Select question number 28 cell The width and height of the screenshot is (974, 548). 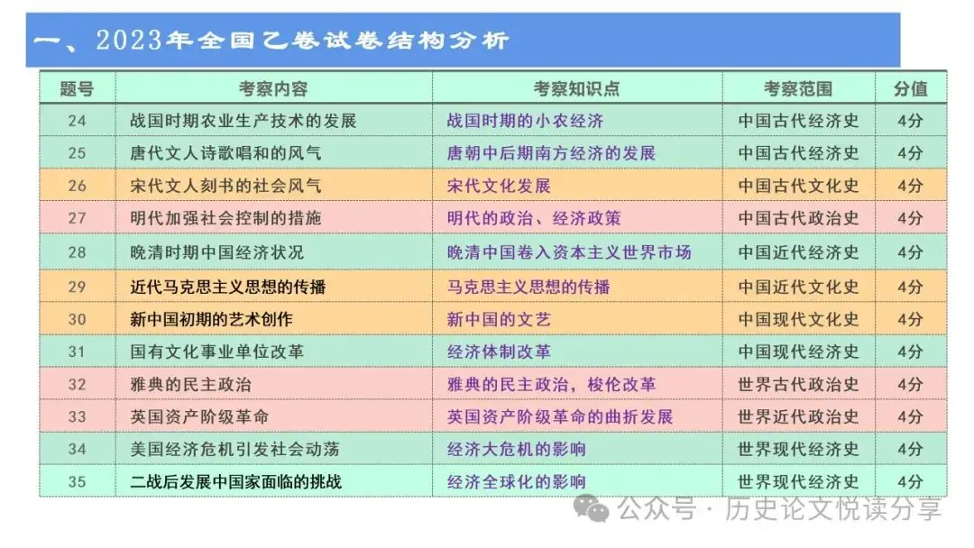tap(77, 252)
